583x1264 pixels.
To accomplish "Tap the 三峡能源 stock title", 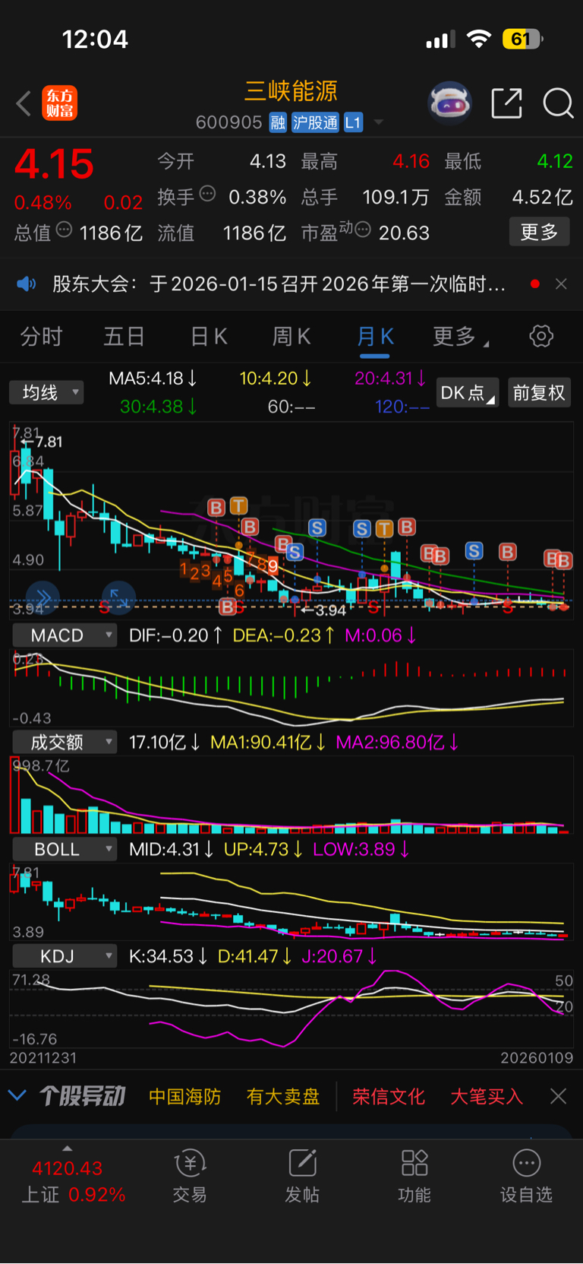I will click(291, 91).
